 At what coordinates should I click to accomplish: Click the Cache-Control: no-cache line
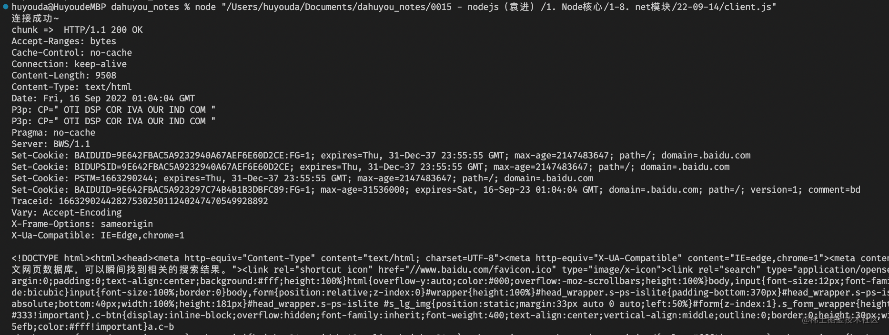point(72,53)
